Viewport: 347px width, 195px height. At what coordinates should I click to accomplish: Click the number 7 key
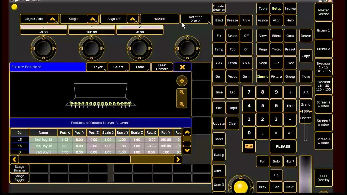click(249, 92)
